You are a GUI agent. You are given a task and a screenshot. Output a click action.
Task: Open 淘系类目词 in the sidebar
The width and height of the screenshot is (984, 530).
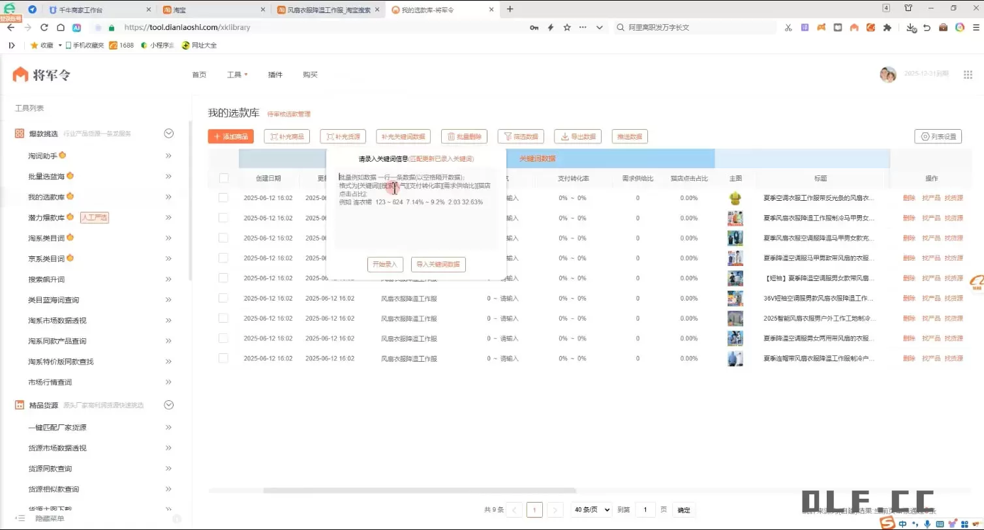coord(46,239)
